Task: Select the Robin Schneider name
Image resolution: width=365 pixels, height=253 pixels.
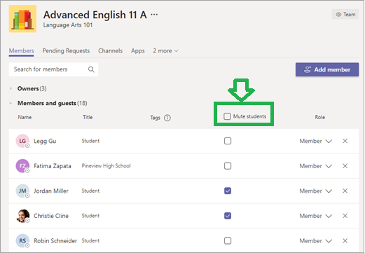Action: pos(55,241)
